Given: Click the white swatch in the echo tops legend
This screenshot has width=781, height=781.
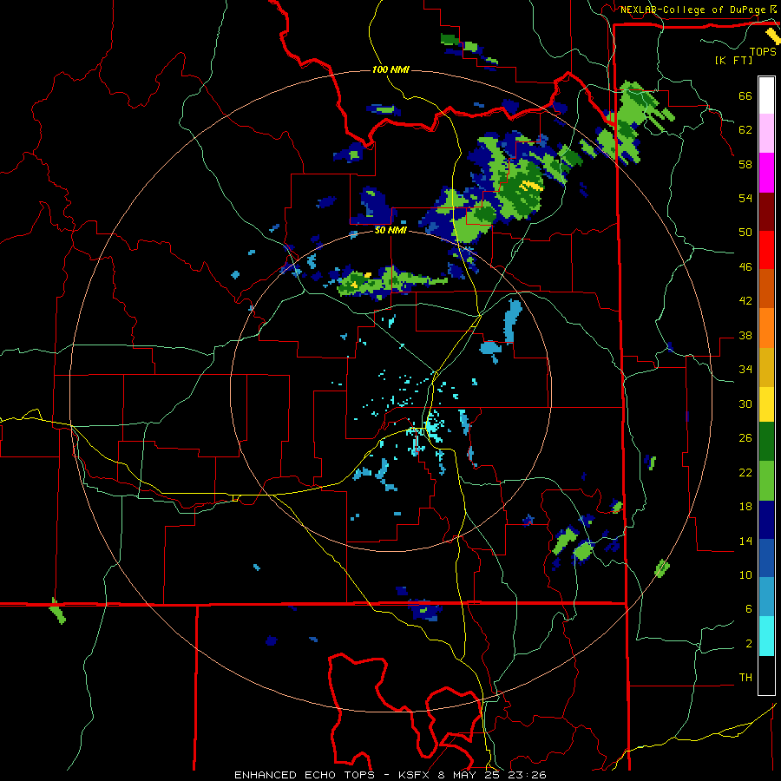Looking at the screenshot, I should [x=766, y=95].
